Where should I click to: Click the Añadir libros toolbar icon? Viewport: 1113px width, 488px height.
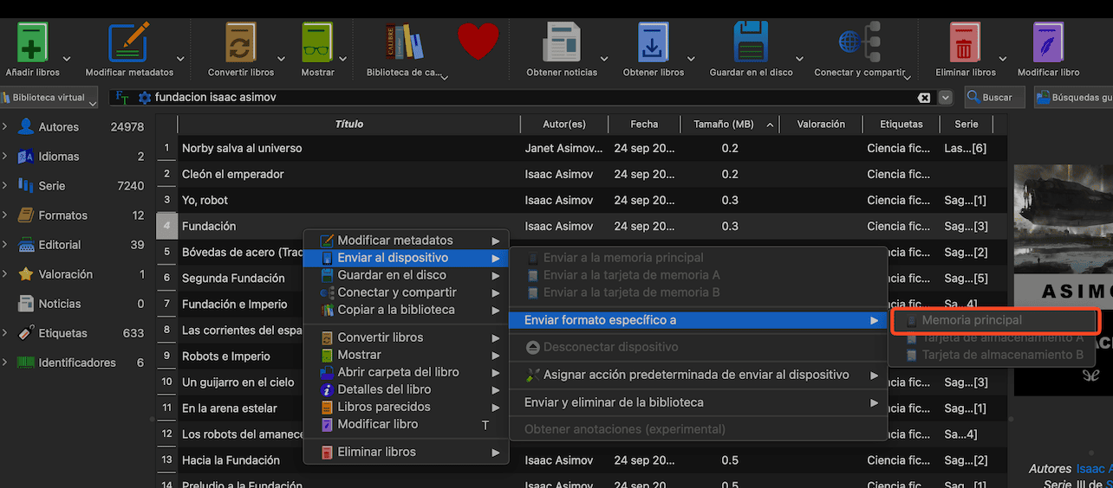click(x=32, y=43)
